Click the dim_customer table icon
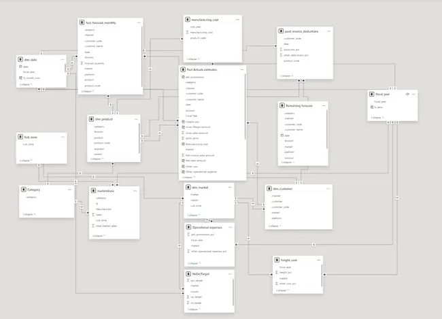The width and height of the screenshot is (442, 319). click(269, 188)
